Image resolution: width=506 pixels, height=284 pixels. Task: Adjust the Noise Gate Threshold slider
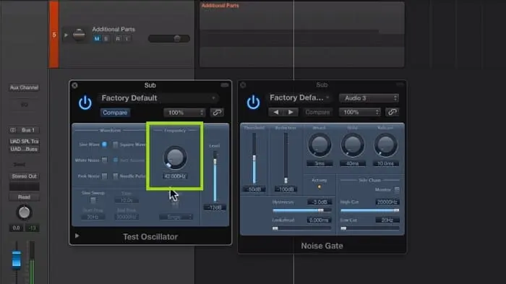pos(254,158)
